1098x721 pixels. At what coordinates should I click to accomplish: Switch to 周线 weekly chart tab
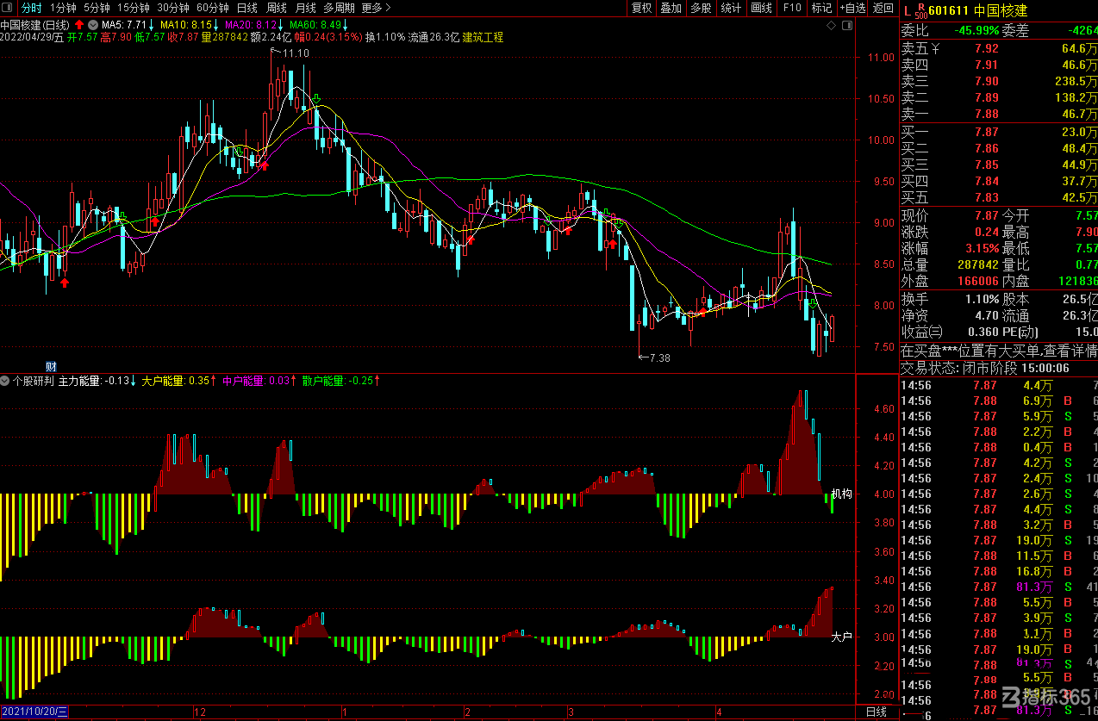point(276,8)
